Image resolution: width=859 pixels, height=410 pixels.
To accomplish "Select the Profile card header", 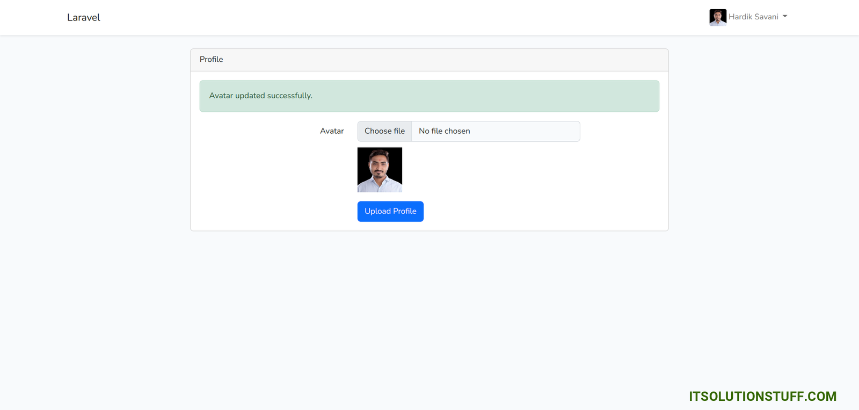I will 429,60.
